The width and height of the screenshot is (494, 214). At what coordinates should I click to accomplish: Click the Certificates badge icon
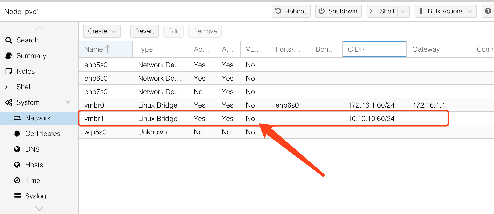(17, 134)
